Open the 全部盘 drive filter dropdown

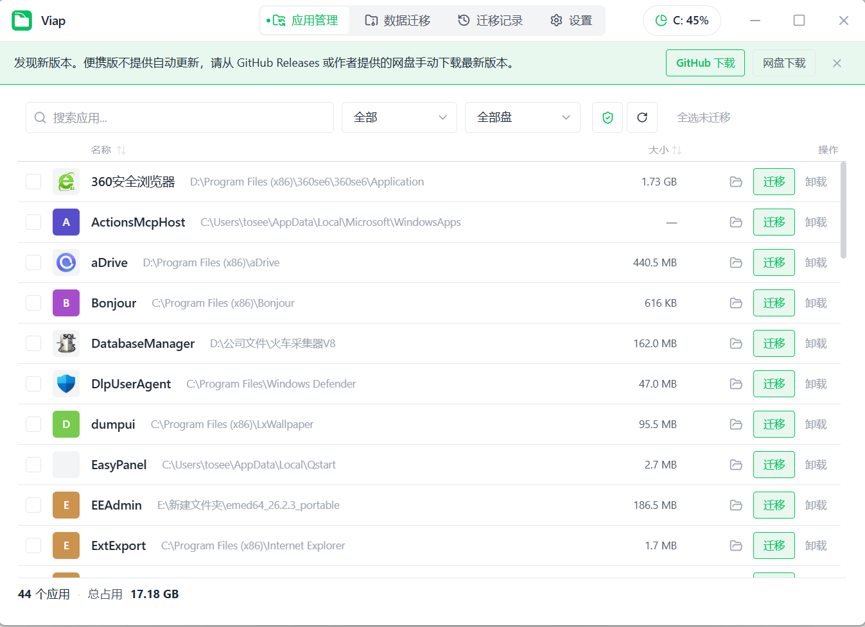click(x=523, y=117)
